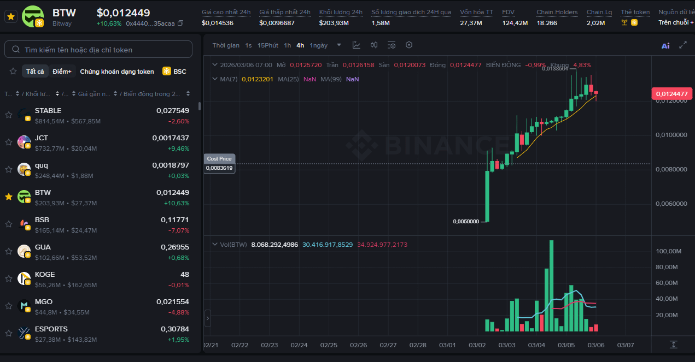Favorite the STABLE token row
Image resolution: width=695 pixels, height=362 pixels.
tap(9, 115)
